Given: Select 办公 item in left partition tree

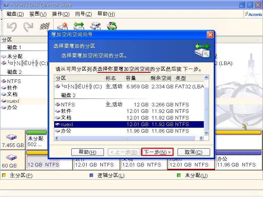Looking at the screenshot, I should pos(10,107).
